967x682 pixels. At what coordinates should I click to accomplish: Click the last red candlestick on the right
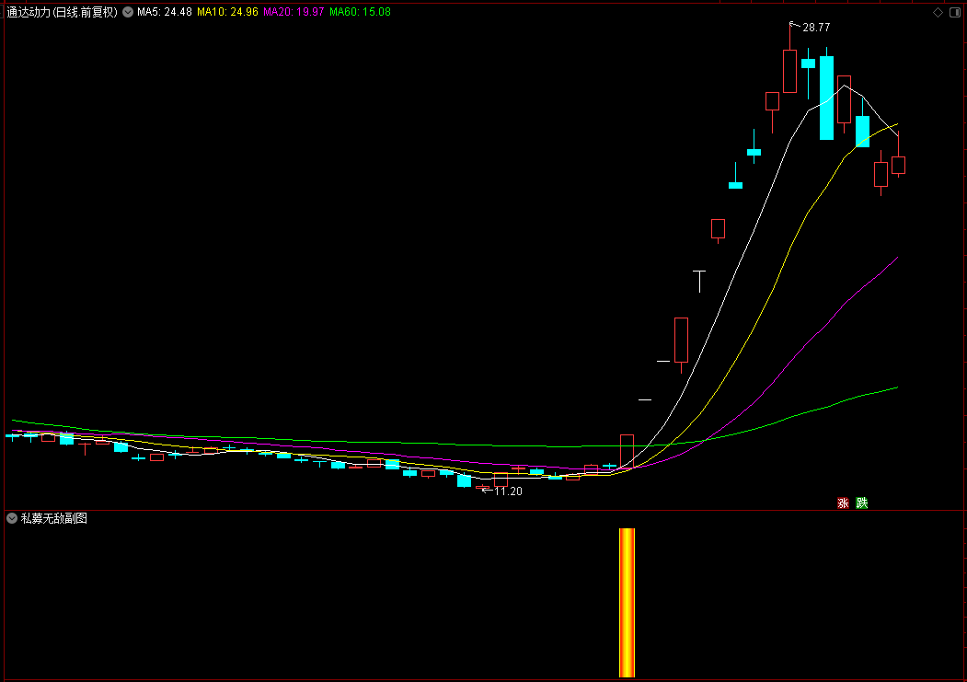(x=898, y=165)
